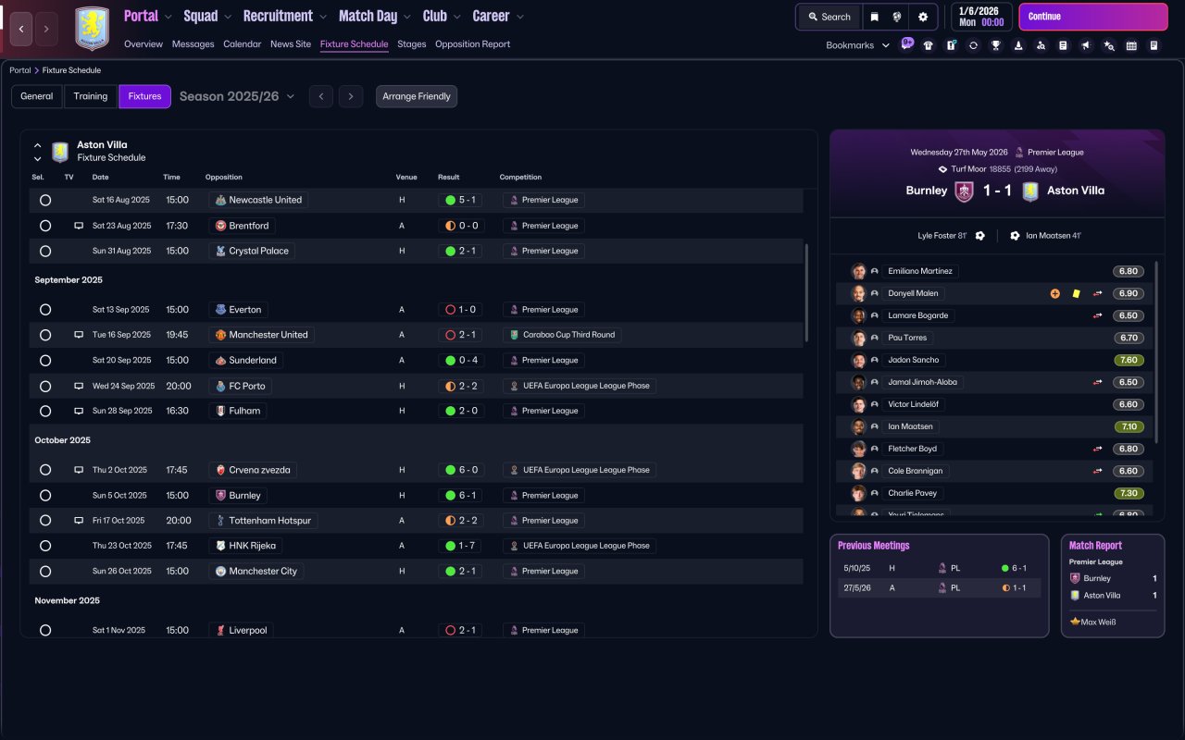
Task: Click the star search icon in bookmarks bar
Action: 1109,45
